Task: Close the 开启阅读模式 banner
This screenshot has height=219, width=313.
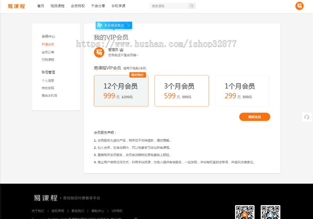Action: click(x=129, y=25)
